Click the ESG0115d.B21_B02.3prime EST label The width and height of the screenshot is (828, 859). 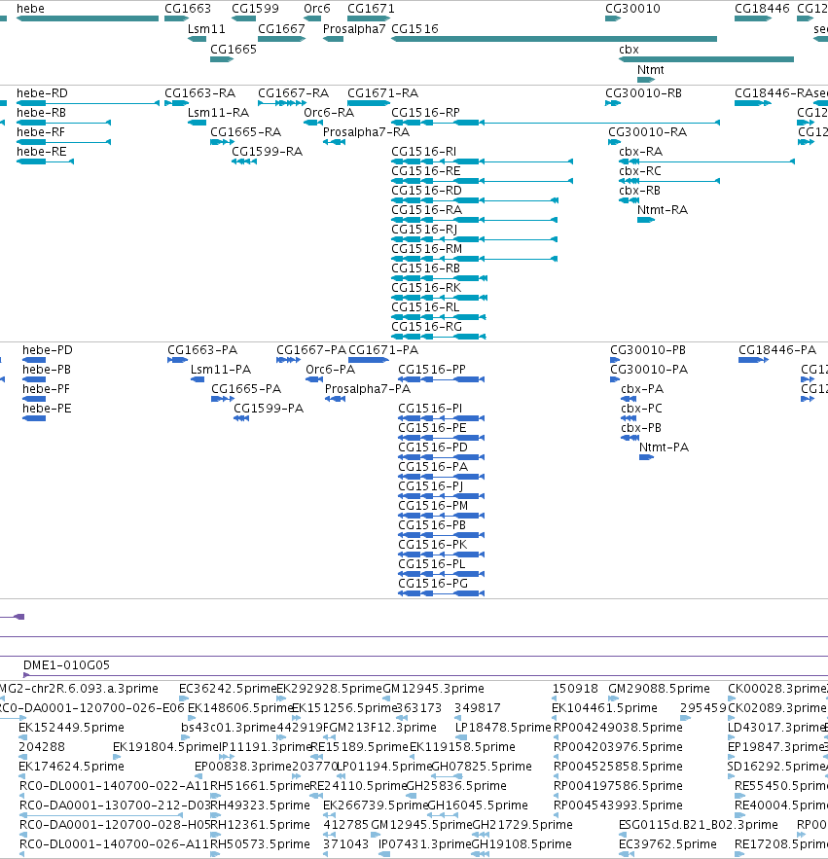699,825
